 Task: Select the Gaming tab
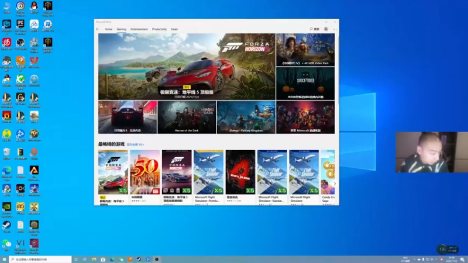(122, 29)
